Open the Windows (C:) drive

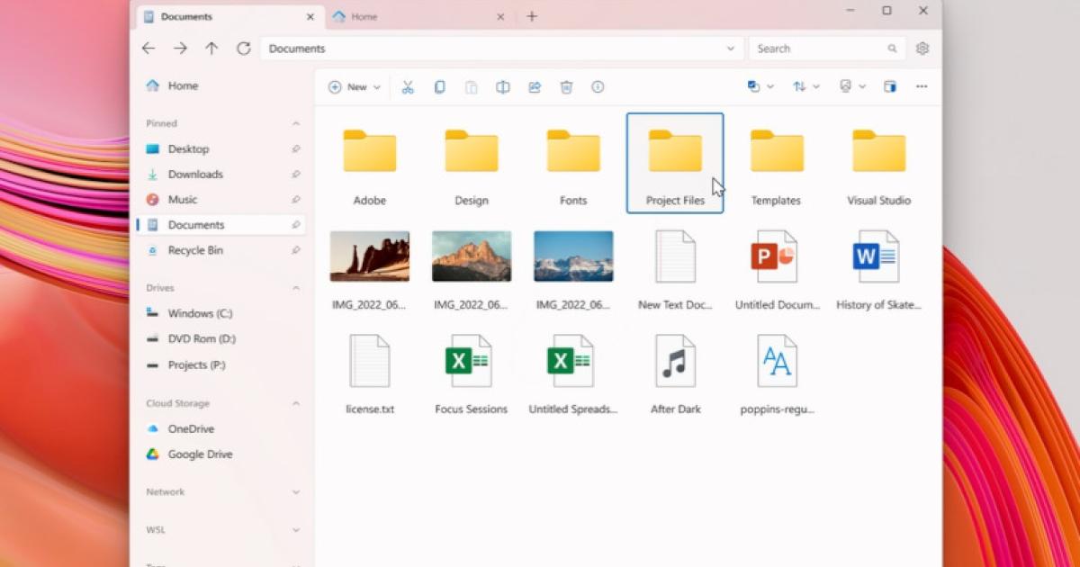221,313
